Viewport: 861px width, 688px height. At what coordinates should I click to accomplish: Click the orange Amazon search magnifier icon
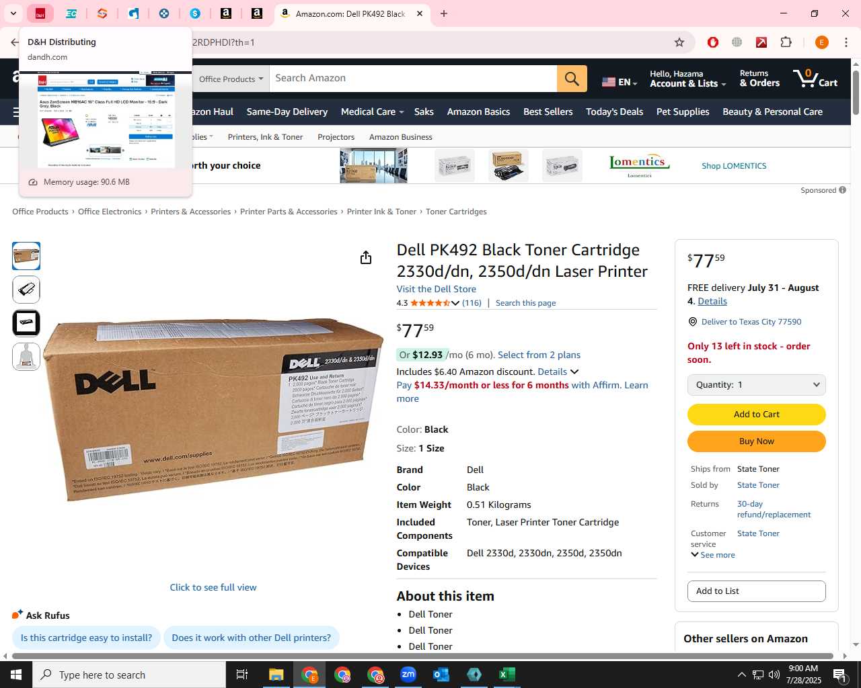[572, 79]
